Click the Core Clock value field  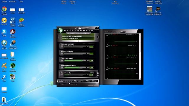tap(92, 61)
